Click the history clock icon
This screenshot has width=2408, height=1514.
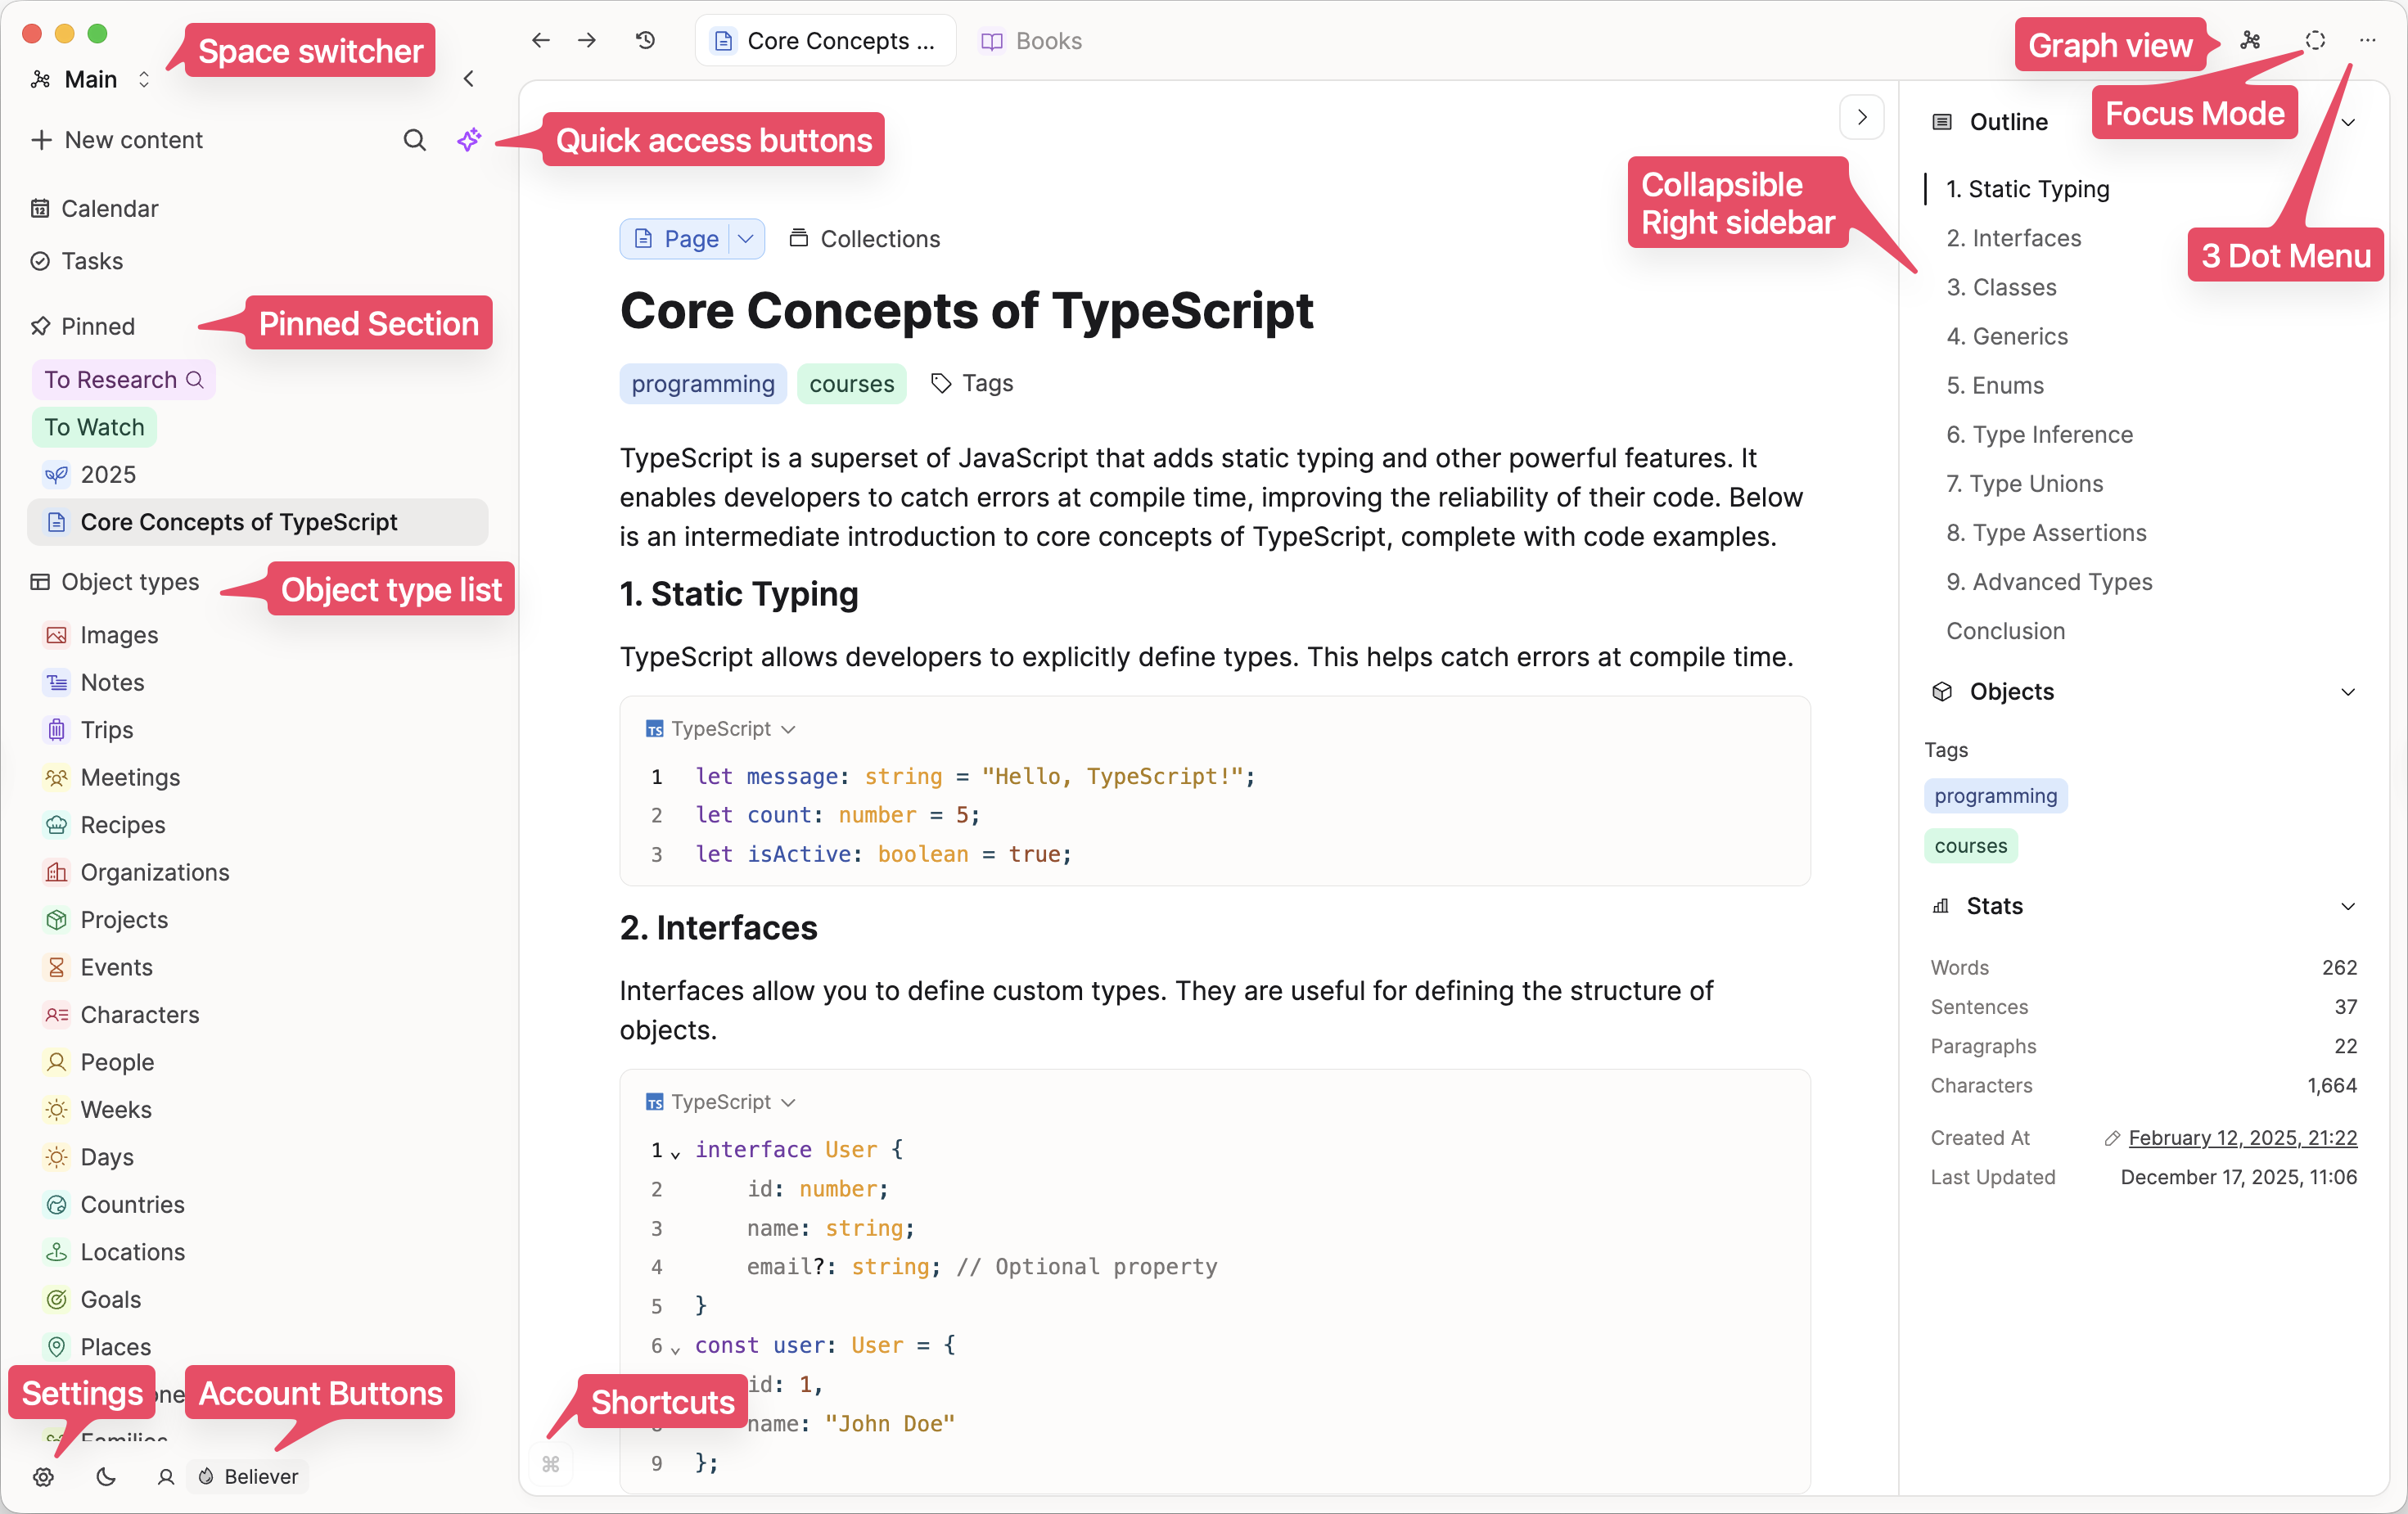(646, 40)
